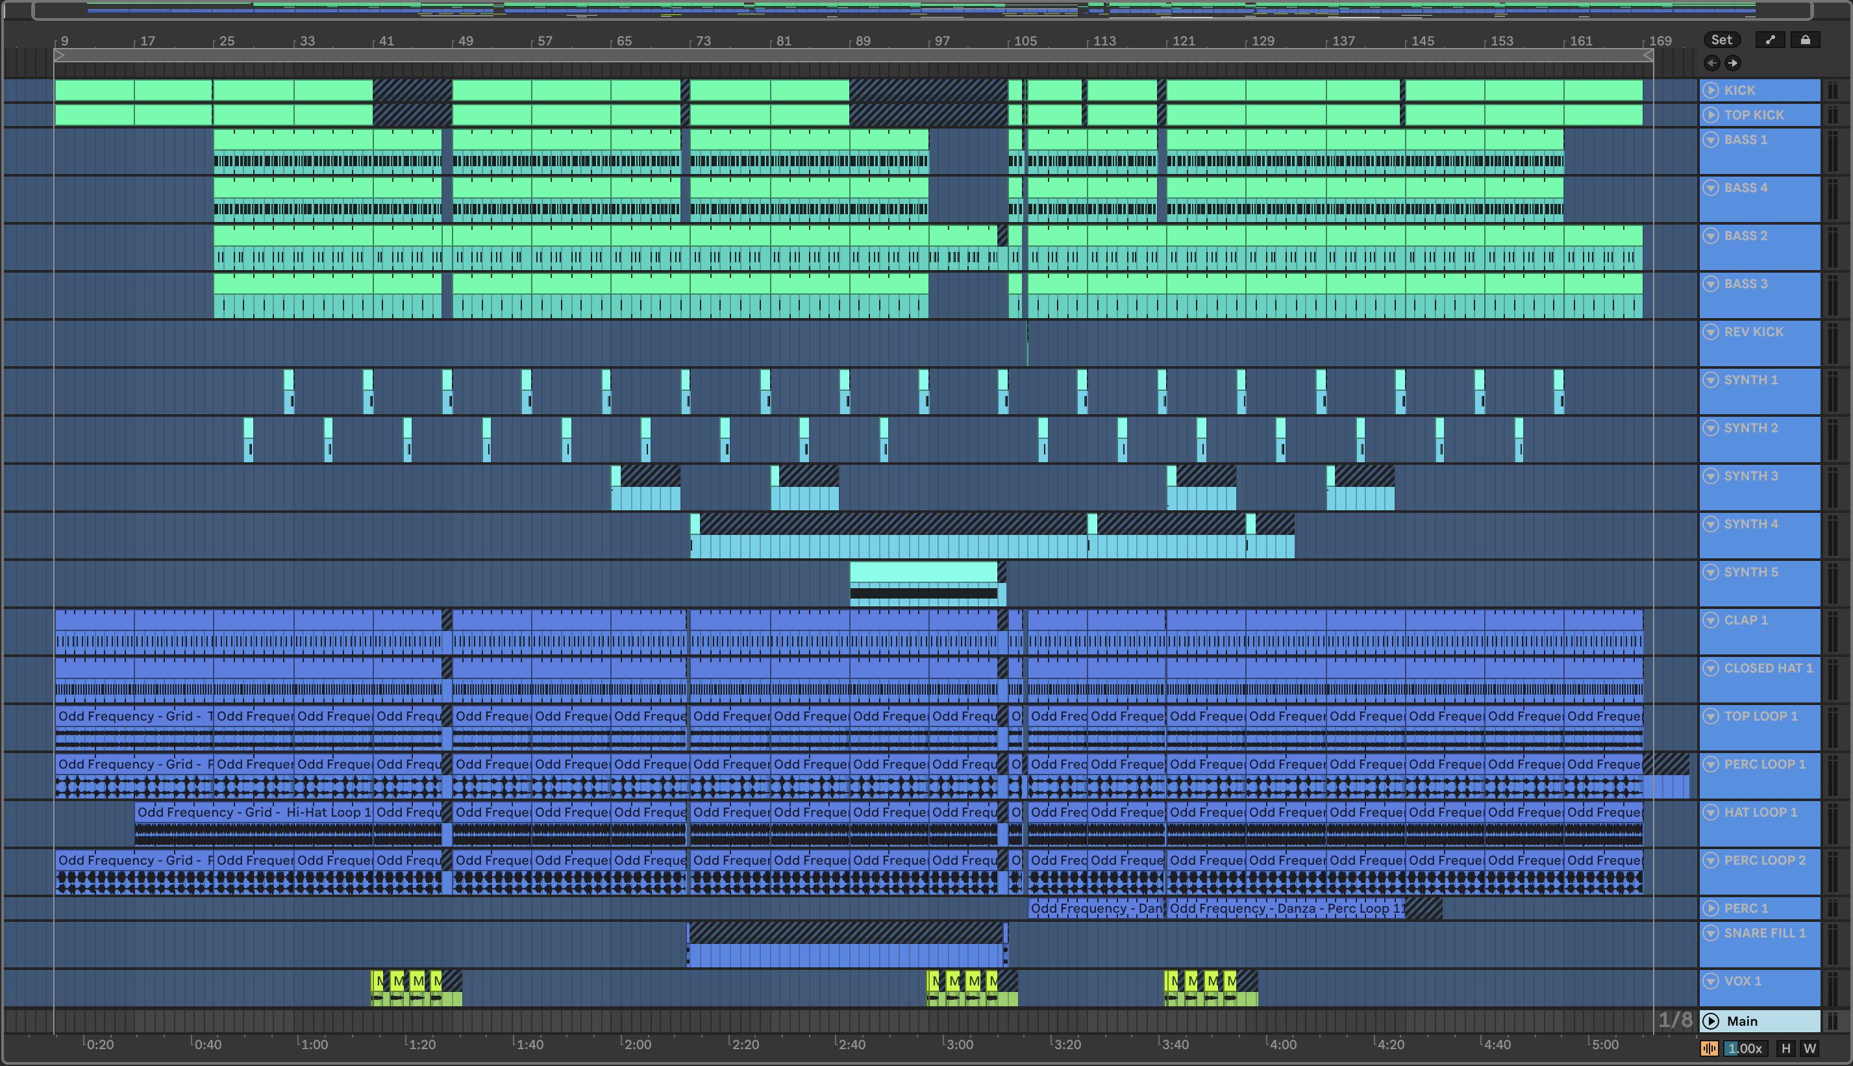The image size is (1853, 1066).
Task: Click the loop start marker on loop brace
Action: pyautogui.click(x=59, y=55)
